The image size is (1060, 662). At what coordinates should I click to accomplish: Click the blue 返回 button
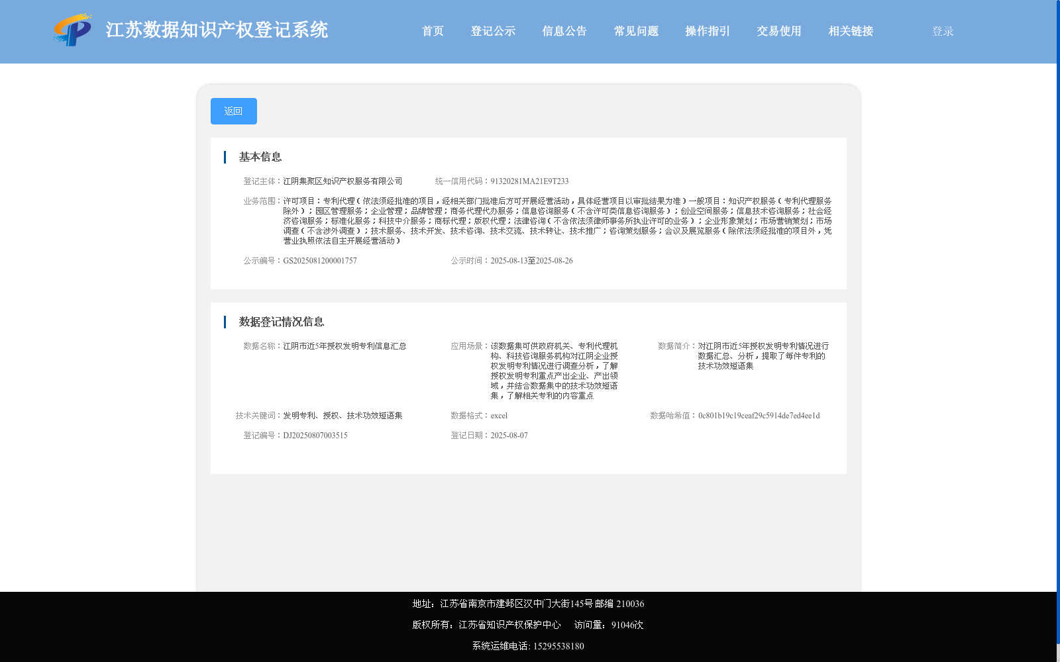[x=234, y=111]
